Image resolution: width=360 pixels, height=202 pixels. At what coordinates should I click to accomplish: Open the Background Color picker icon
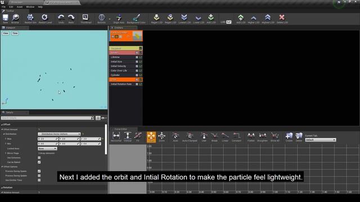[x=136, y=18]
